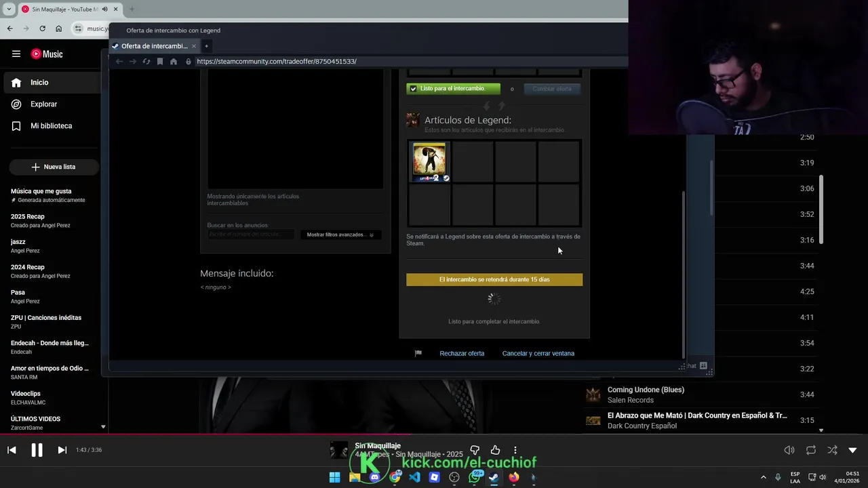Reload the Steam trade offer page
This screenshot has width=868, height=488.
point(146,61)
